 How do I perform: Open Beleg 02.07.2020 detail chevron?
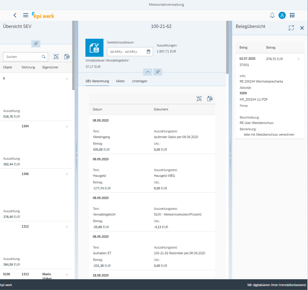pyautogui.click(x=298, y=59)
